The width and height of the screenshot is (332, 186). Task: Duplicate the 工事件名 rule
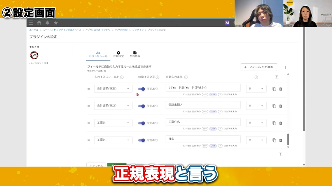tap(274, 123)
